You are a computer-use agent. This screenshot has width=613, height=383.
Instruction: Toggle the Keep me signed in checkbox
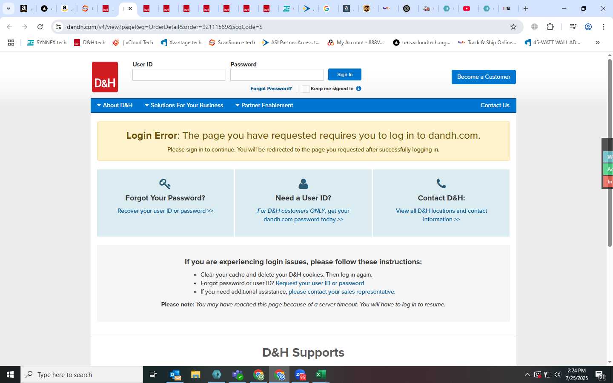point(305,89)
